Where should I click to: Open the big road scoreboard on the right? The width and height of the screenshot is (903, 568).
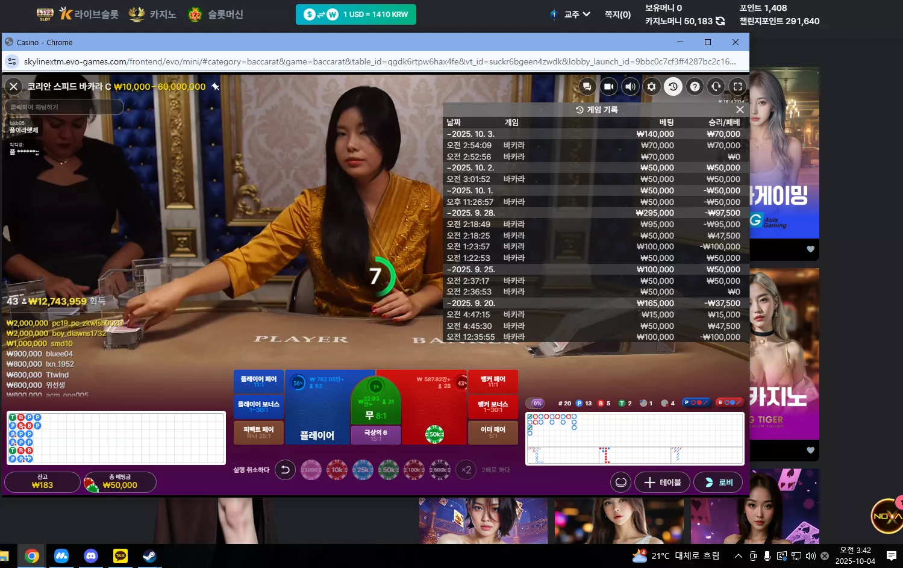coord(635,438)
